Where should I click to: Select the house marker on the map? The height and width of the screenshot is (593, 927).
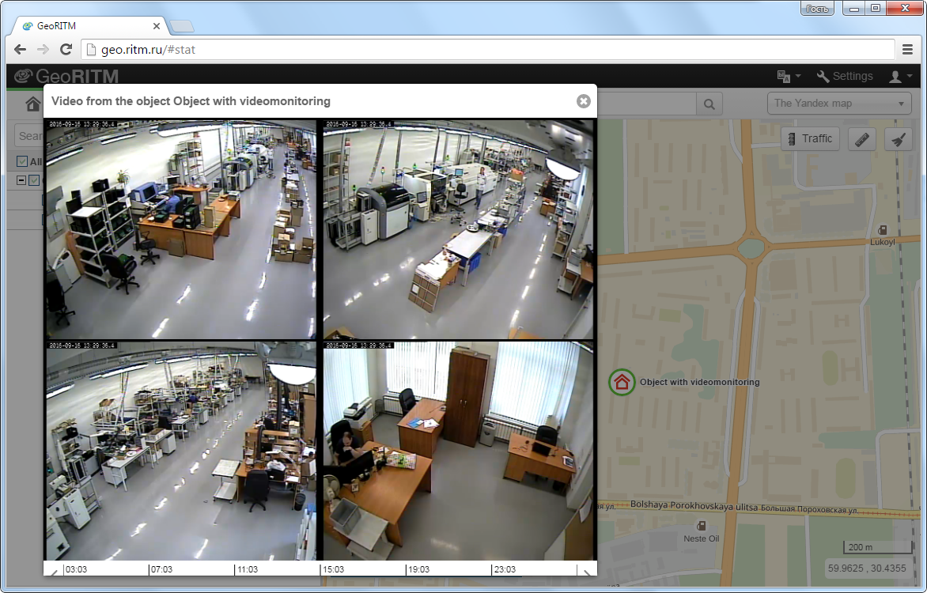(x=622, y=382)
